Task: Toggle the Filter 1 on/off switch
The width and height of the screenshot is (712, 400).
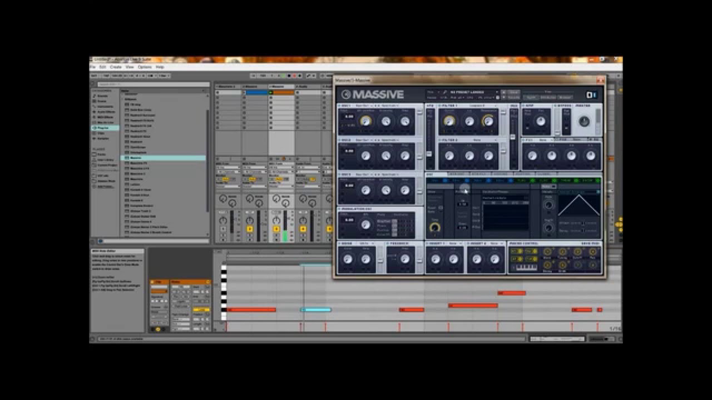Action: (439, 105)
